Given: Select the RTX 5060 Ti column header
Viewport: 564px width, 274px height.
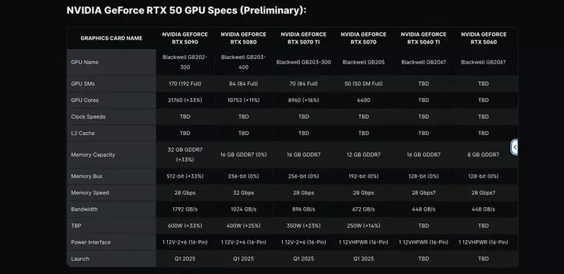Looking at the screenshot, I should pos(423,38).
